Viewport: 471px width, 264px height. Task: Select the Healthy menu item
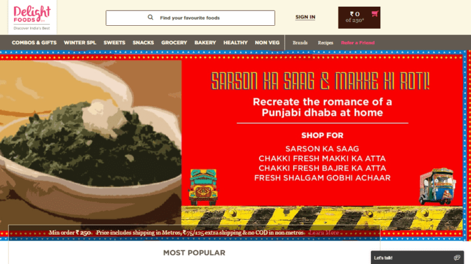pyautogui.click(x=235, y=43)
